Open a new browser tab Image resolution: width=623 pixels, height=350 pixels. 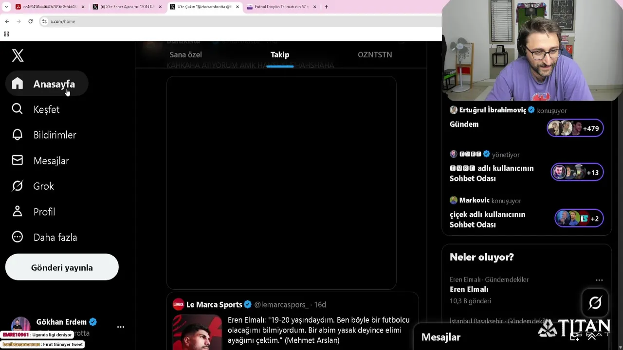(x=326, y=7)
